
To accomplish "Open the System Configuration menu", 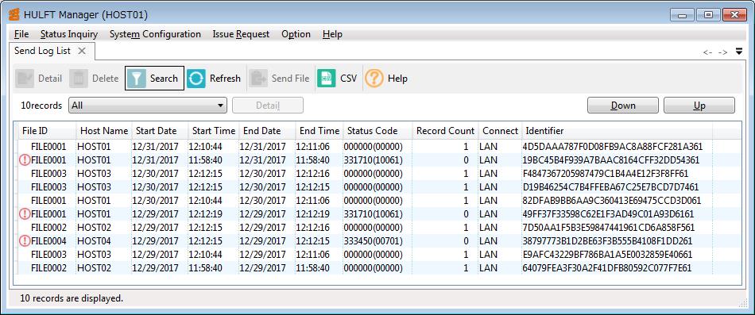I will [x=155, y=34].
